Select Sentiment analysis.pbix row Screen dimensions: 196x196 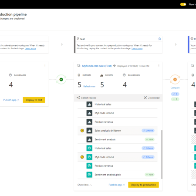(x=118, y=175)
